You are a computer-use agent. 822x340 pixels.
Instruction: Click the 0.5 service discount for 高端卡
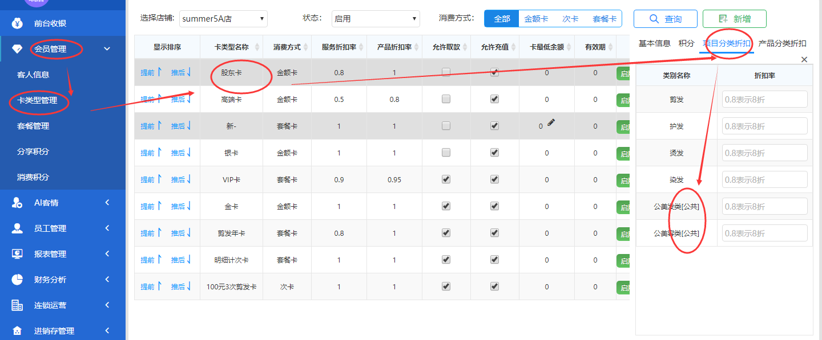coord(339,99)
